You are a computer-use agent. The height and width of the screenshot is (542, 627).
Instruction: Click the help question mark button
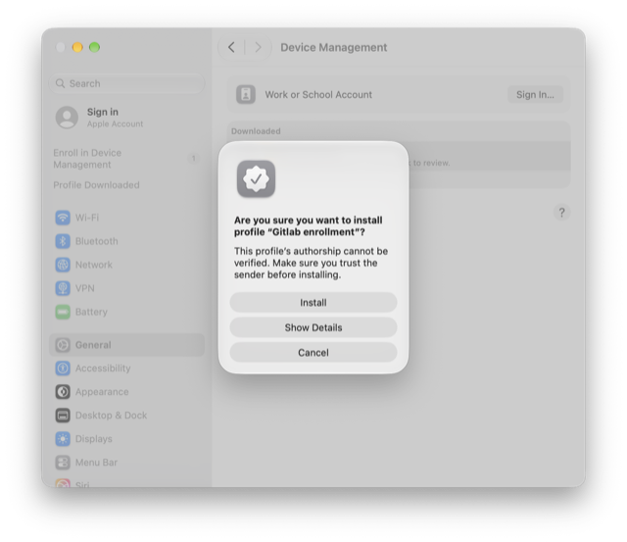point(561,213)
